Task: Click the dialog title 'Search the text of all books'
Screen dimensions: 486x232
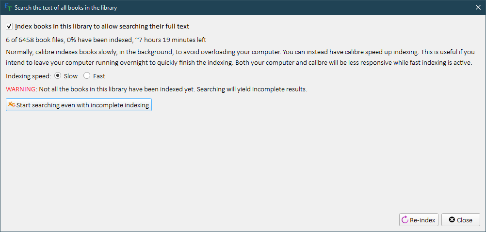Action: pyautogui.click(x=65, y=8)
